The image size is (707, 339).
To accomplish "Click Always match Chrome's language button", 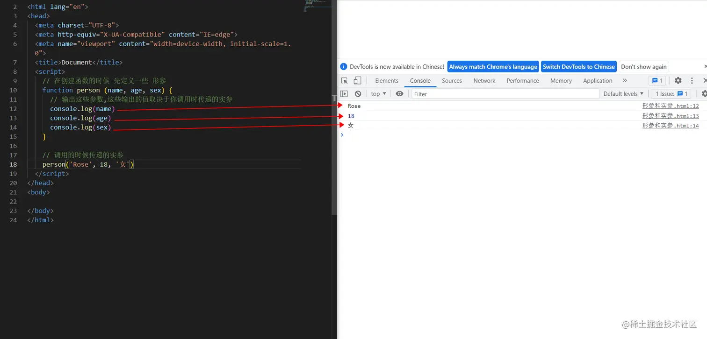I will tap(493, 67).
